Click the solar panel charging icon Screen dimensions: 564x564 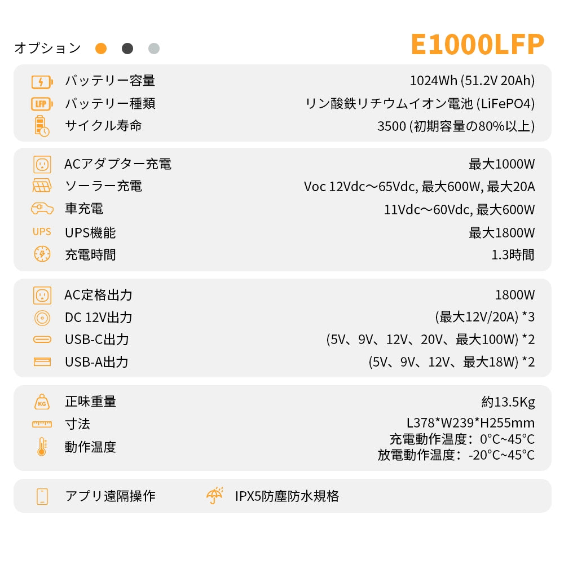coord(42,186)
